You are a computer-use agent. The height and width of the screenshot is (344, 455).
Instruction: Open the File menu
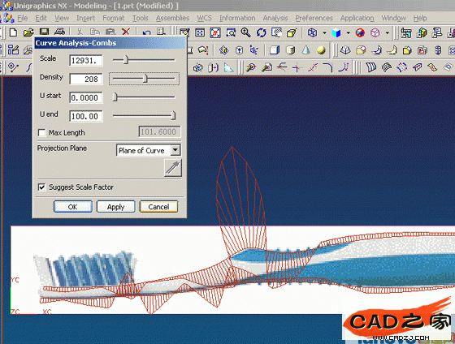23,18
